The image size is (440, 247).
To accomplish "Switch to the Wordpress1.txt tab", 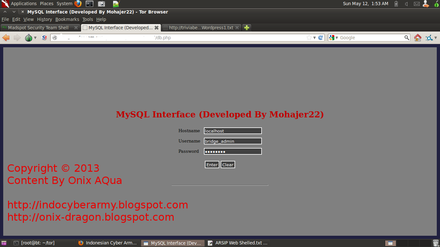I will [x=201, y=28].
